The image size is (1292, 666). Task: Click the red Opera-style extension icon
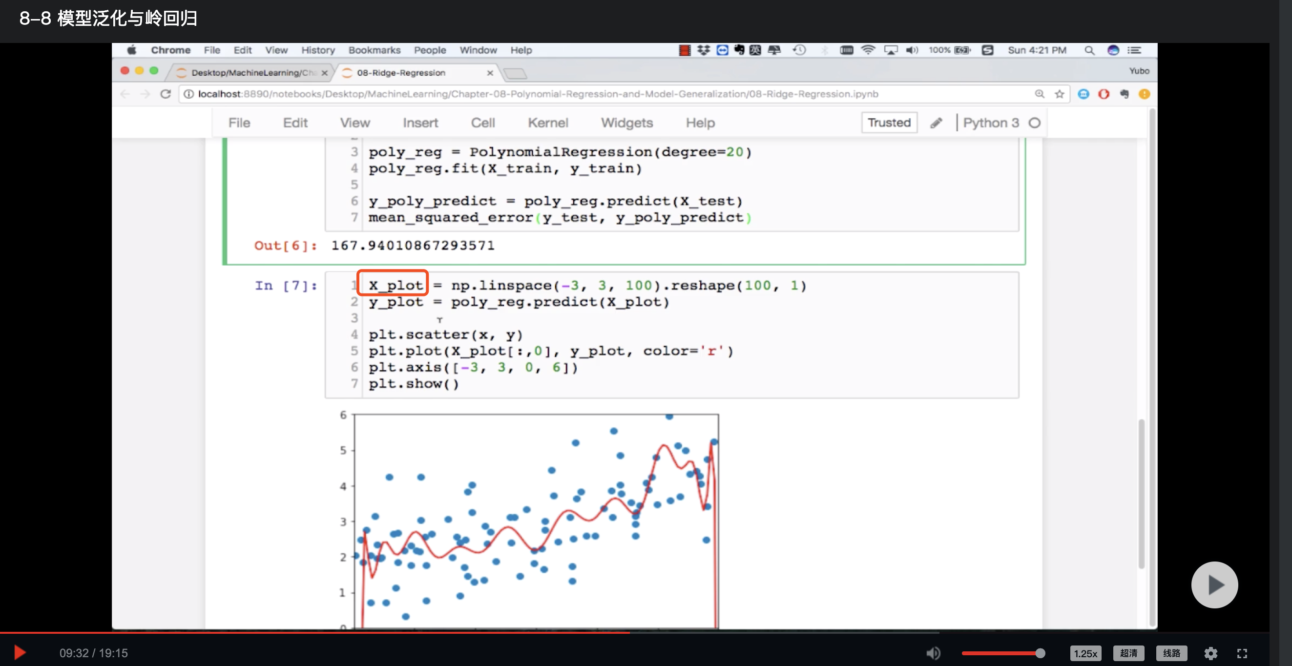click(x=1104, y=94)
